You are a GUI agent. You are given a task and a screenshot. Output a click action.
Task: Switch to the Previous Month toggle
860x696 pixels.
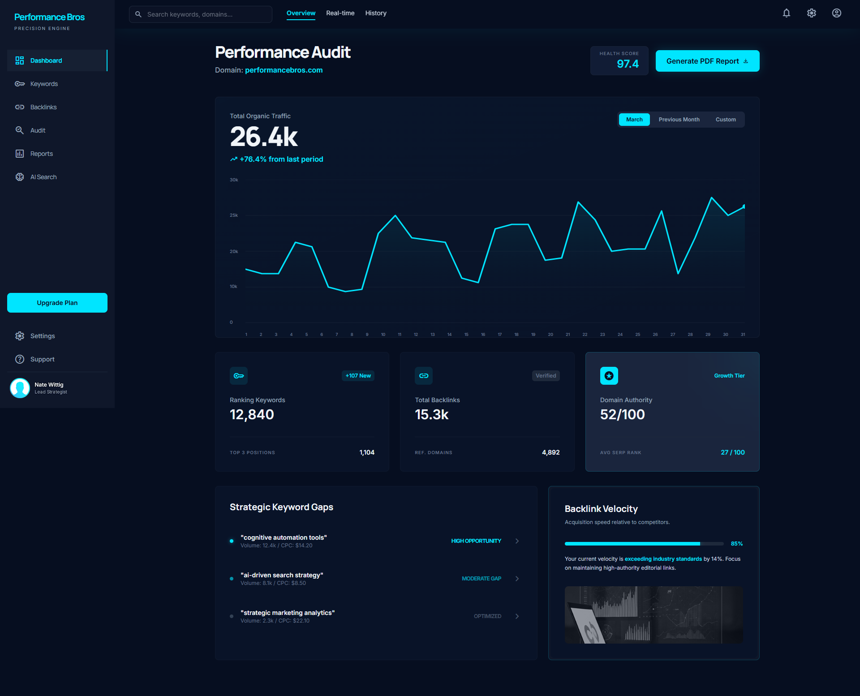click(x=679, y=120)
